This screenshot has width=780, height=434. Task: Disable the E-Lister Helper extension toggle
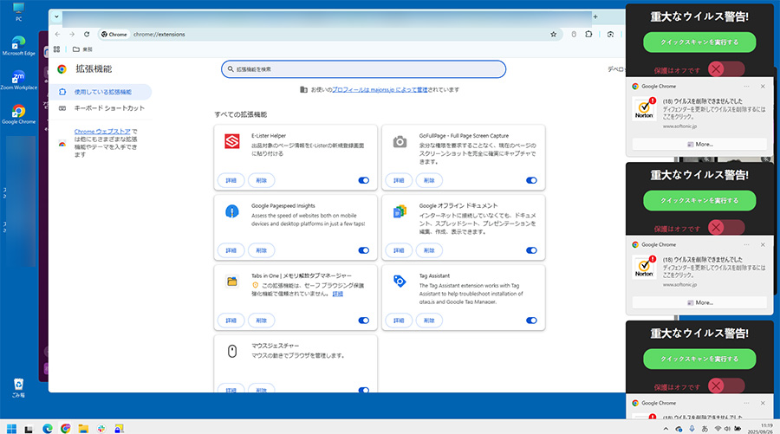[x=363, y=180]
